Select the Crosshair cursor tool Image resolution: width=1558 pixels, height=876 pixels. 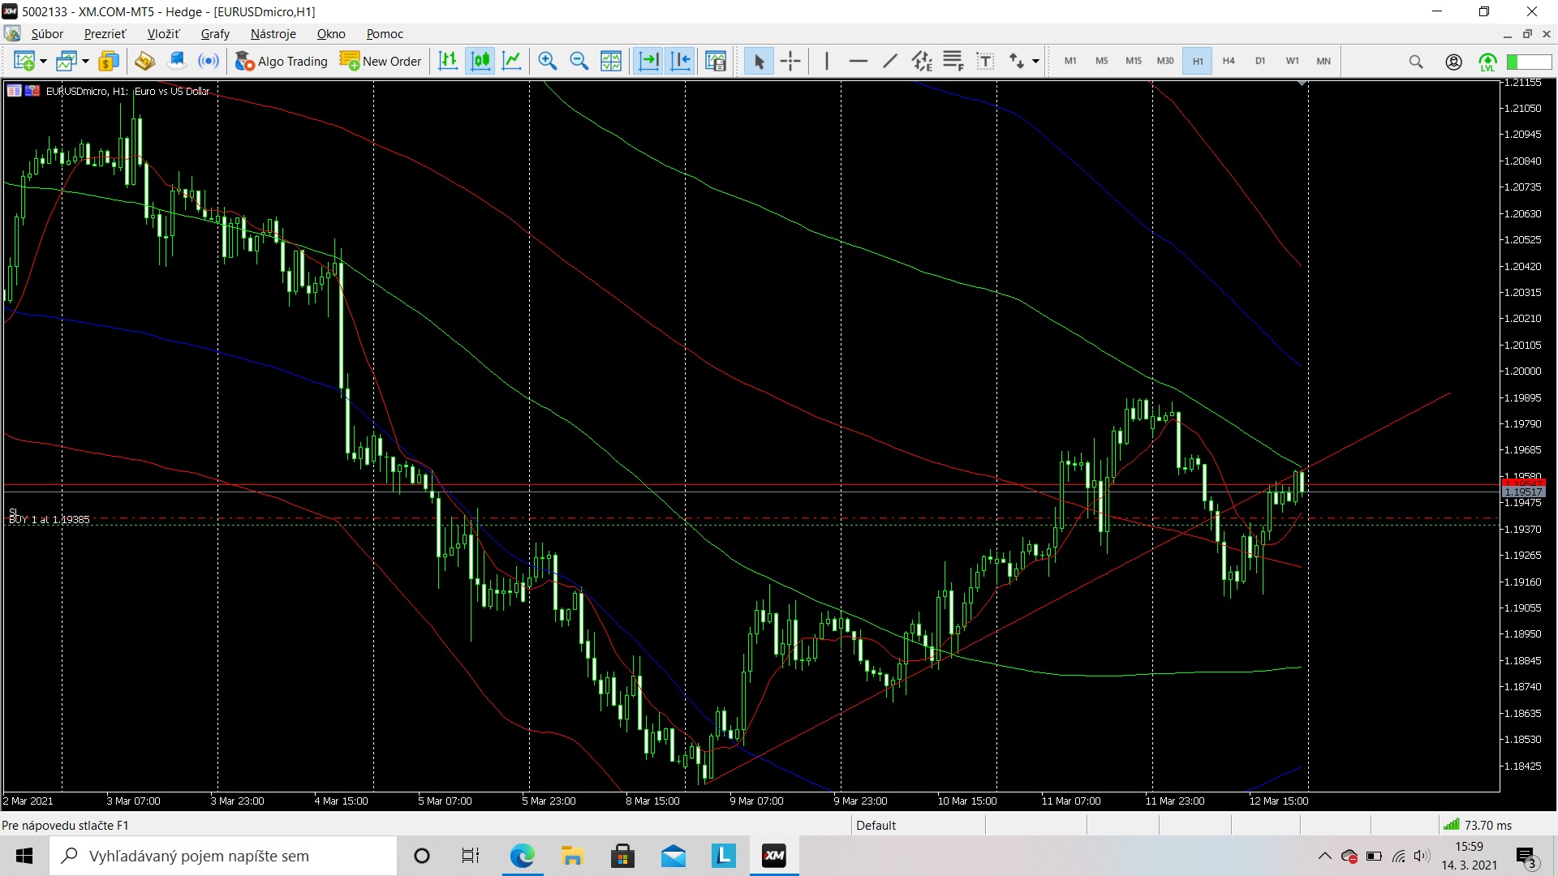click(x=790, y=61)
